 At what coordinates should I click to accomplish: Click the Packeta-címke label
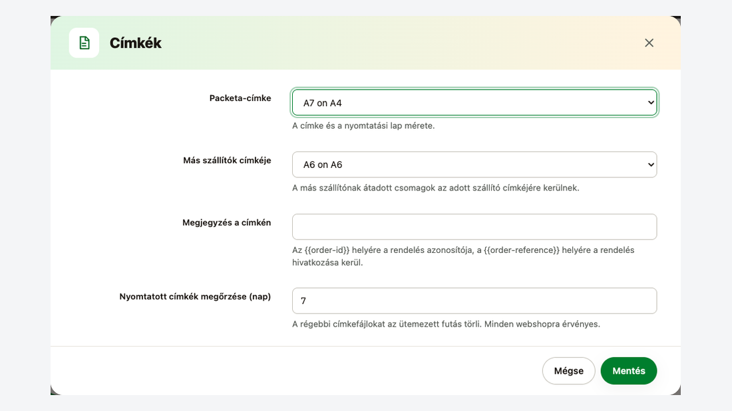tap(240, 98)
